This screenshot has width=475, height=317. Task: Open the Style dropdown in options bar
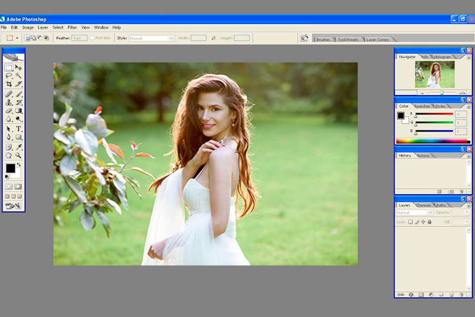151,38
